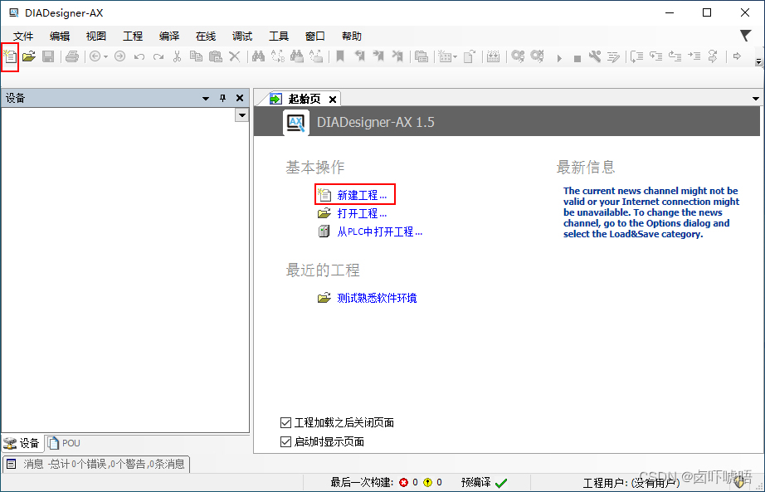Image resolution: width=765 pixels, height=492 pixels.
Task: Click the Toggle Bookmark flag icon
Action: point(340,56)
